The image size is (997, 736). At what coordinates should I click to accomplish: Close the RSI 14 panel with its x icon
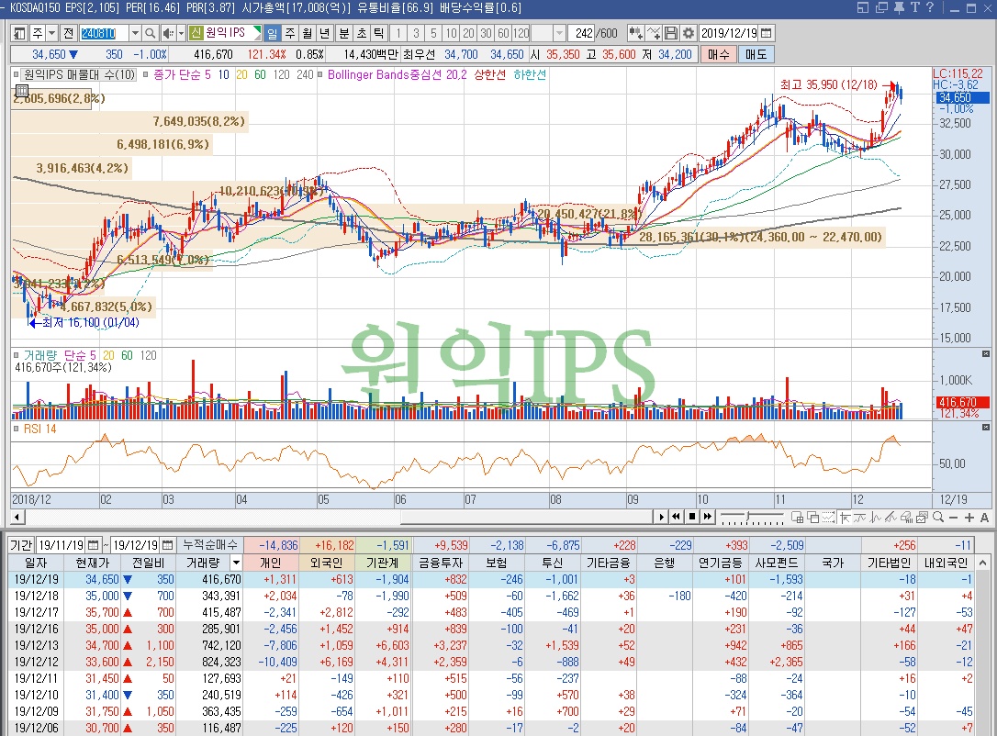click(x=986, y=427)
